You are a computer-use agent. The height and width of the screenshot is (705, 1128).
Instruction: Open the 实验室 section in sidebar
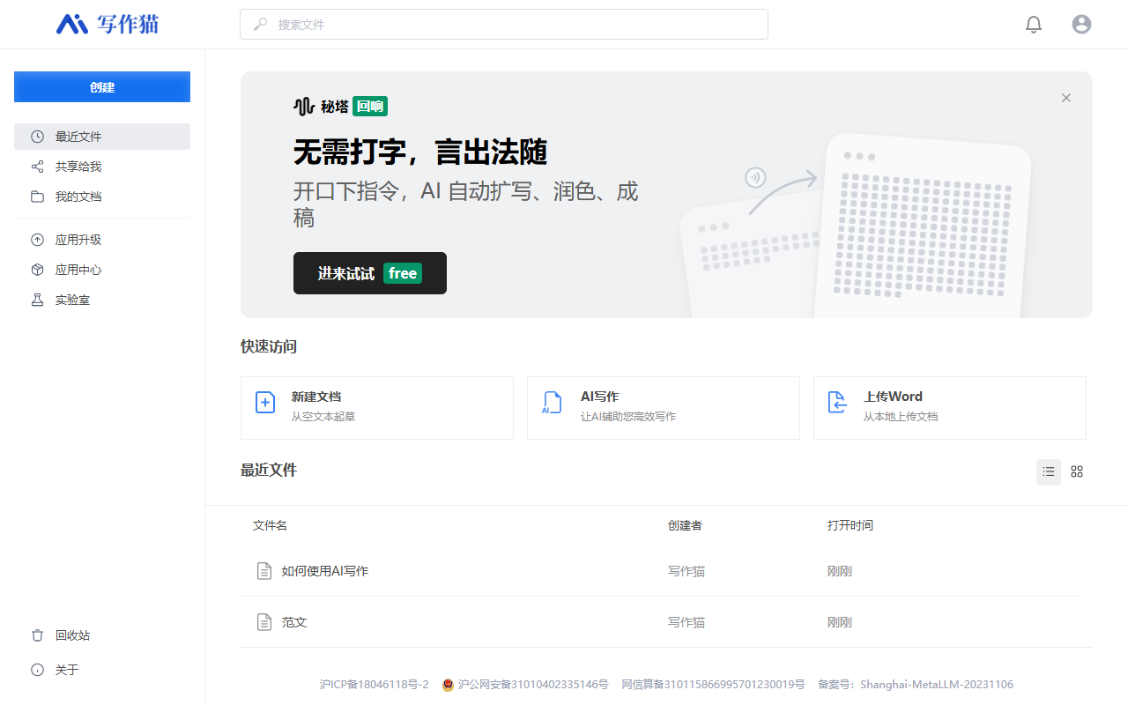(70, 300)
